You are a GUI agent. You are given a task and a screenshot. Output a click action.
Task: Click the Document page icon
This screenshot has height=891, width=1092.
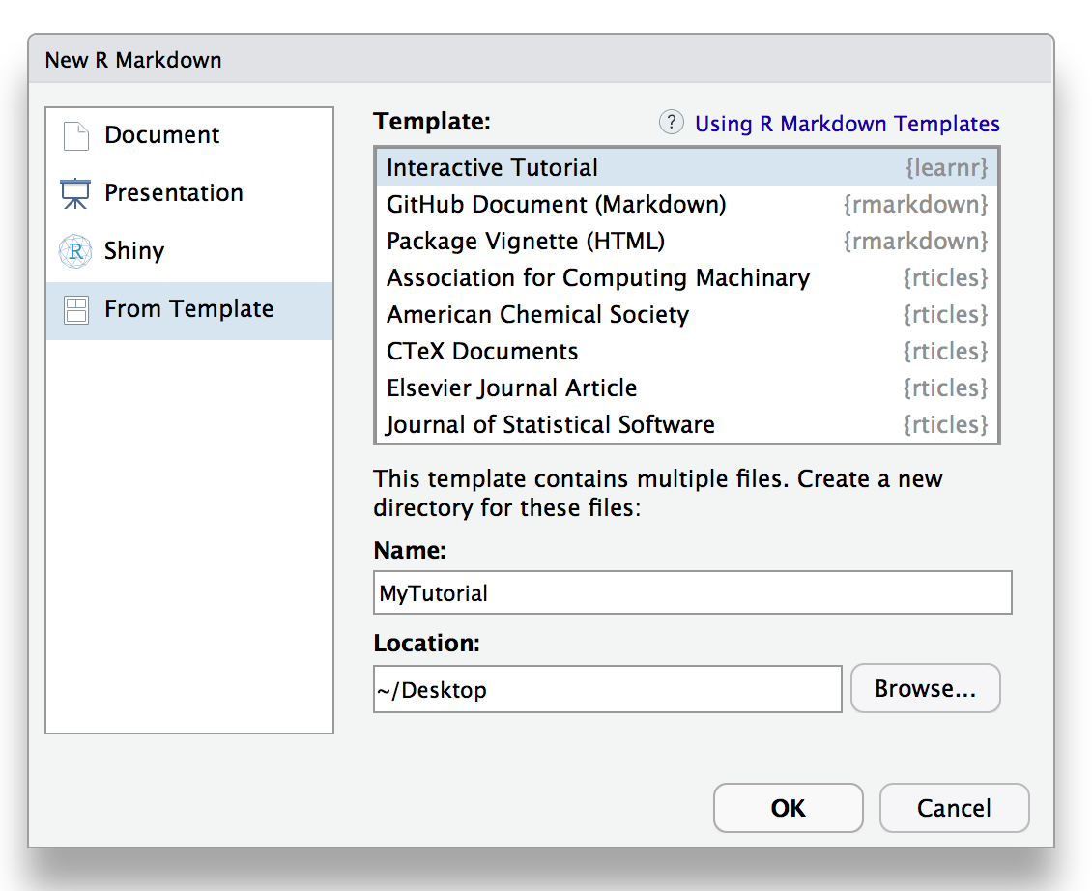pyautogui.click(x=75, y=136)
